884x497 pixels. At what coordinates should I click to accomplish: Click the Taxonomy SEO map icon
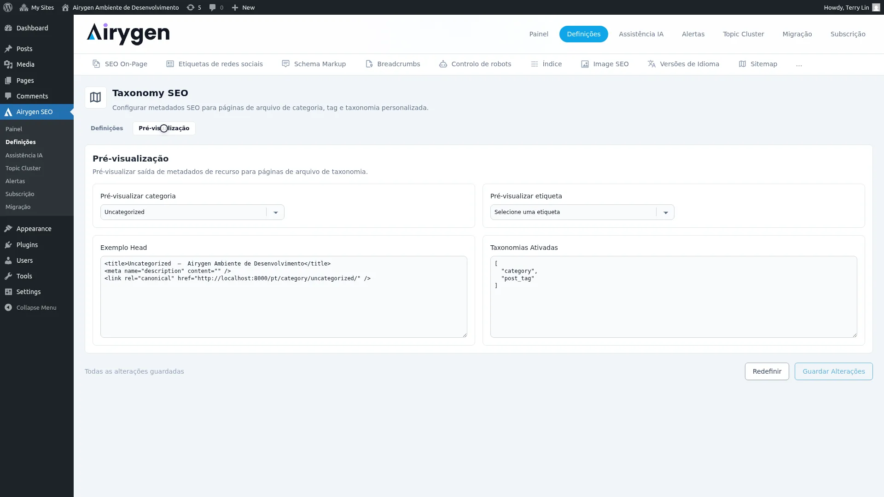click(95, 98)
